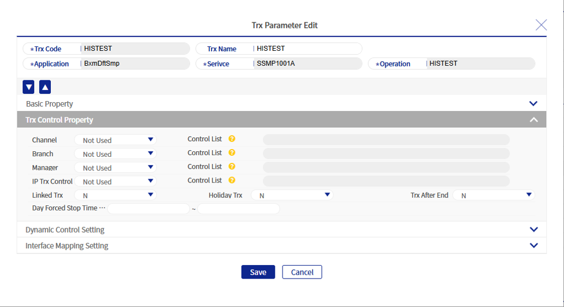Viewport: 564px width, 307px height.
Task: Click help icon next to Branch Control List
Action: pos(232,153)
